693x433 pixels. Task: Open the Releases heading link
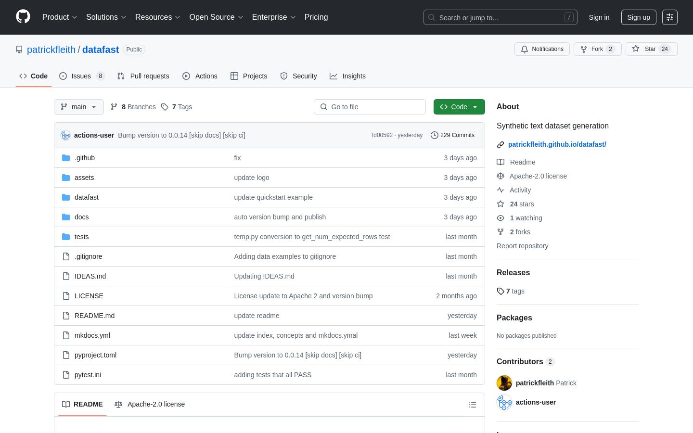point(513,272)
